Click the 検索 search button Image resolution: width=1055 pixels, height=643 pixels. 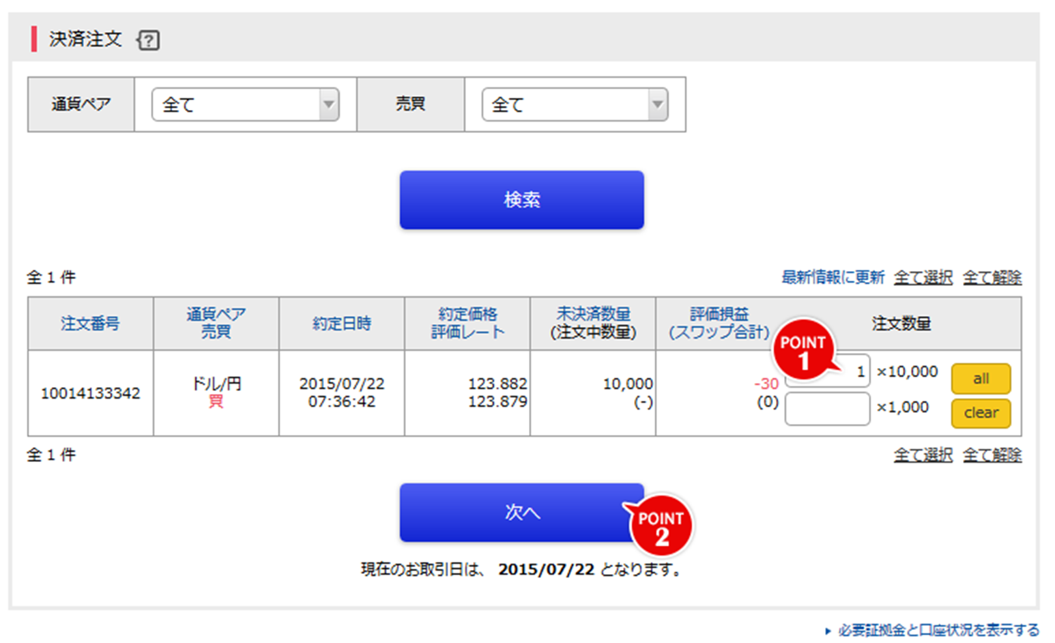tap(521, 199)
